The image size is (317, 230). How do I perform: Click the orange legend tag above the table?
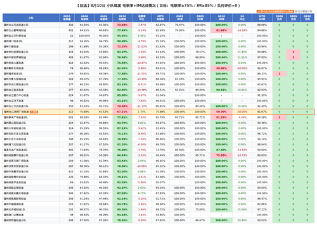point(275,11)
